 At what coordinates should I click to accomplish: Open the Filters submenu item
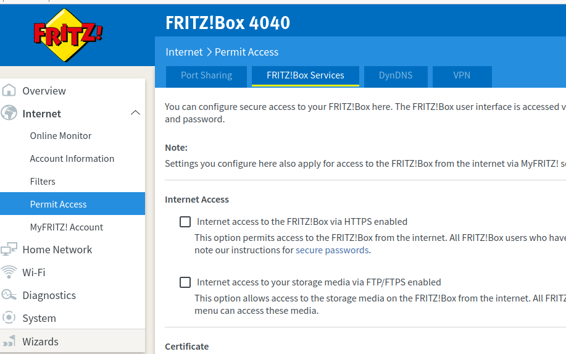[x=43, y=182]
